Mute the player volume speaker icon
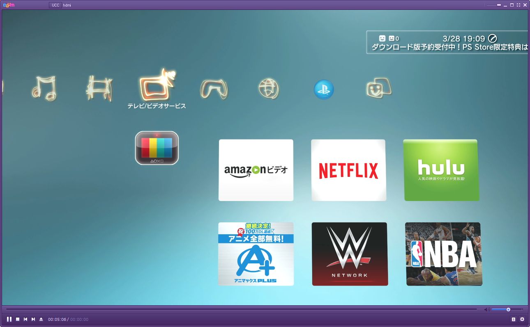The height and width of the screenshot is (327, 530). pos(487,309)
